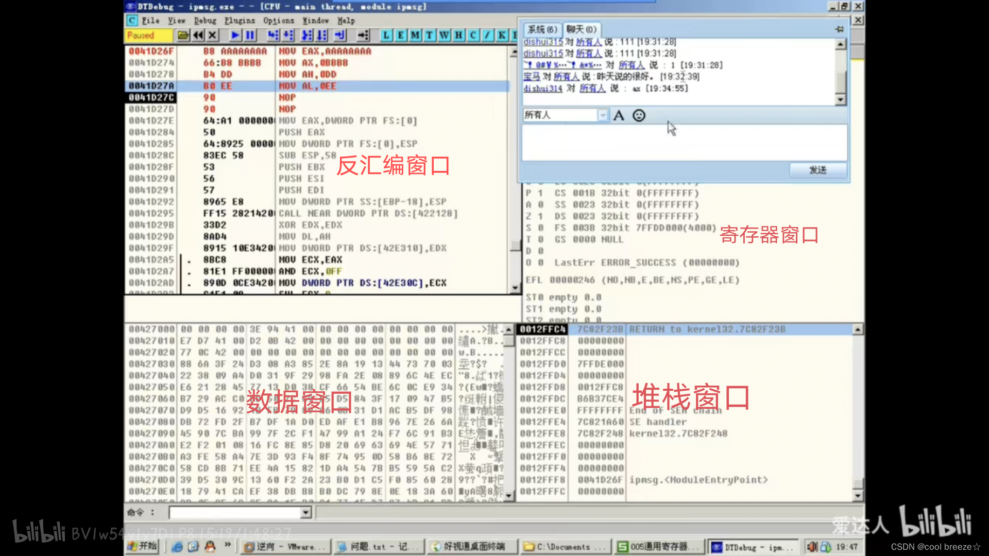Open the View menu
The height and width of the screenshot is (556, 989).
(x=177, y=21)
